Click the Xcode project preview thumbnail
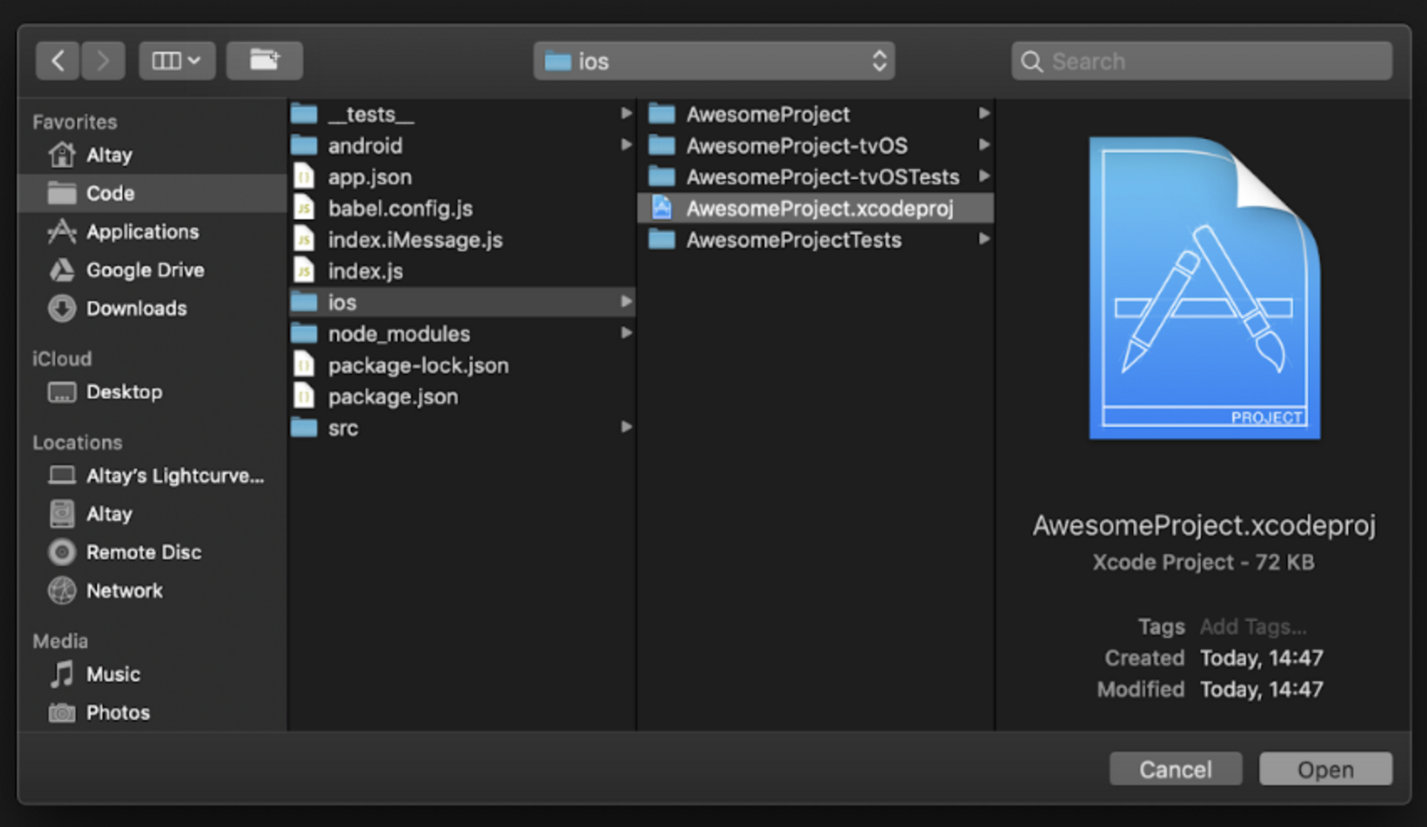Image resolution: width=1427 pixels, height=827 pixels. 1204,288
